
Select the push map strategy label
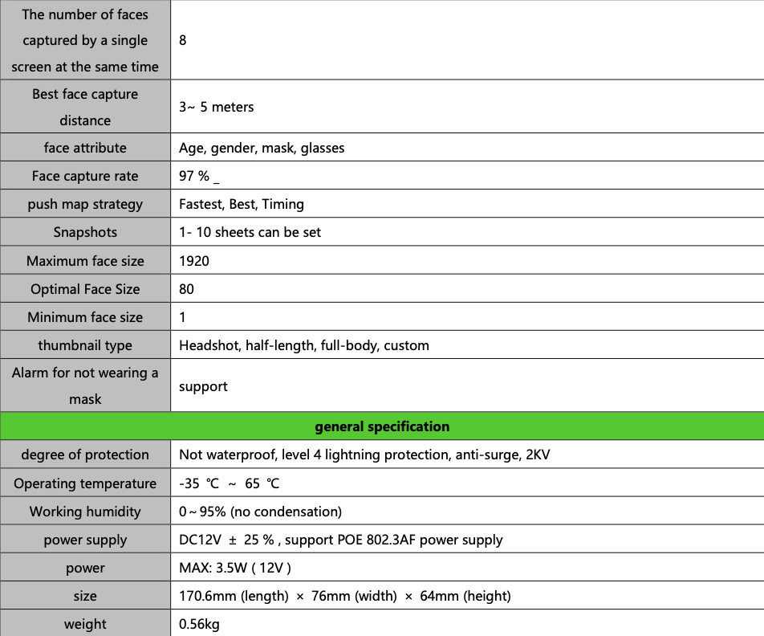pyautogui.click(x=85, y=204)
